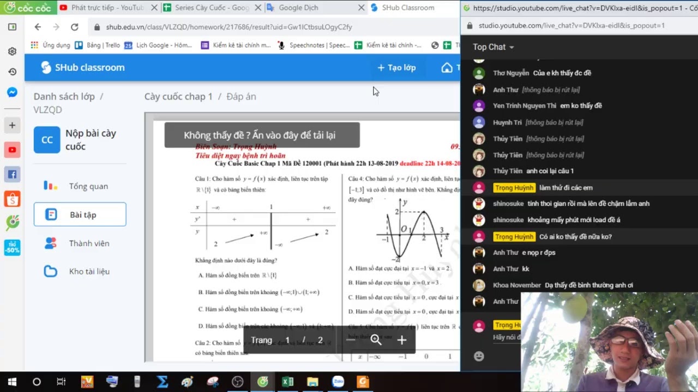Open Shopee from the browser sidebar
This screenshot has width=698, height=392.
click(x=12, y=199)
